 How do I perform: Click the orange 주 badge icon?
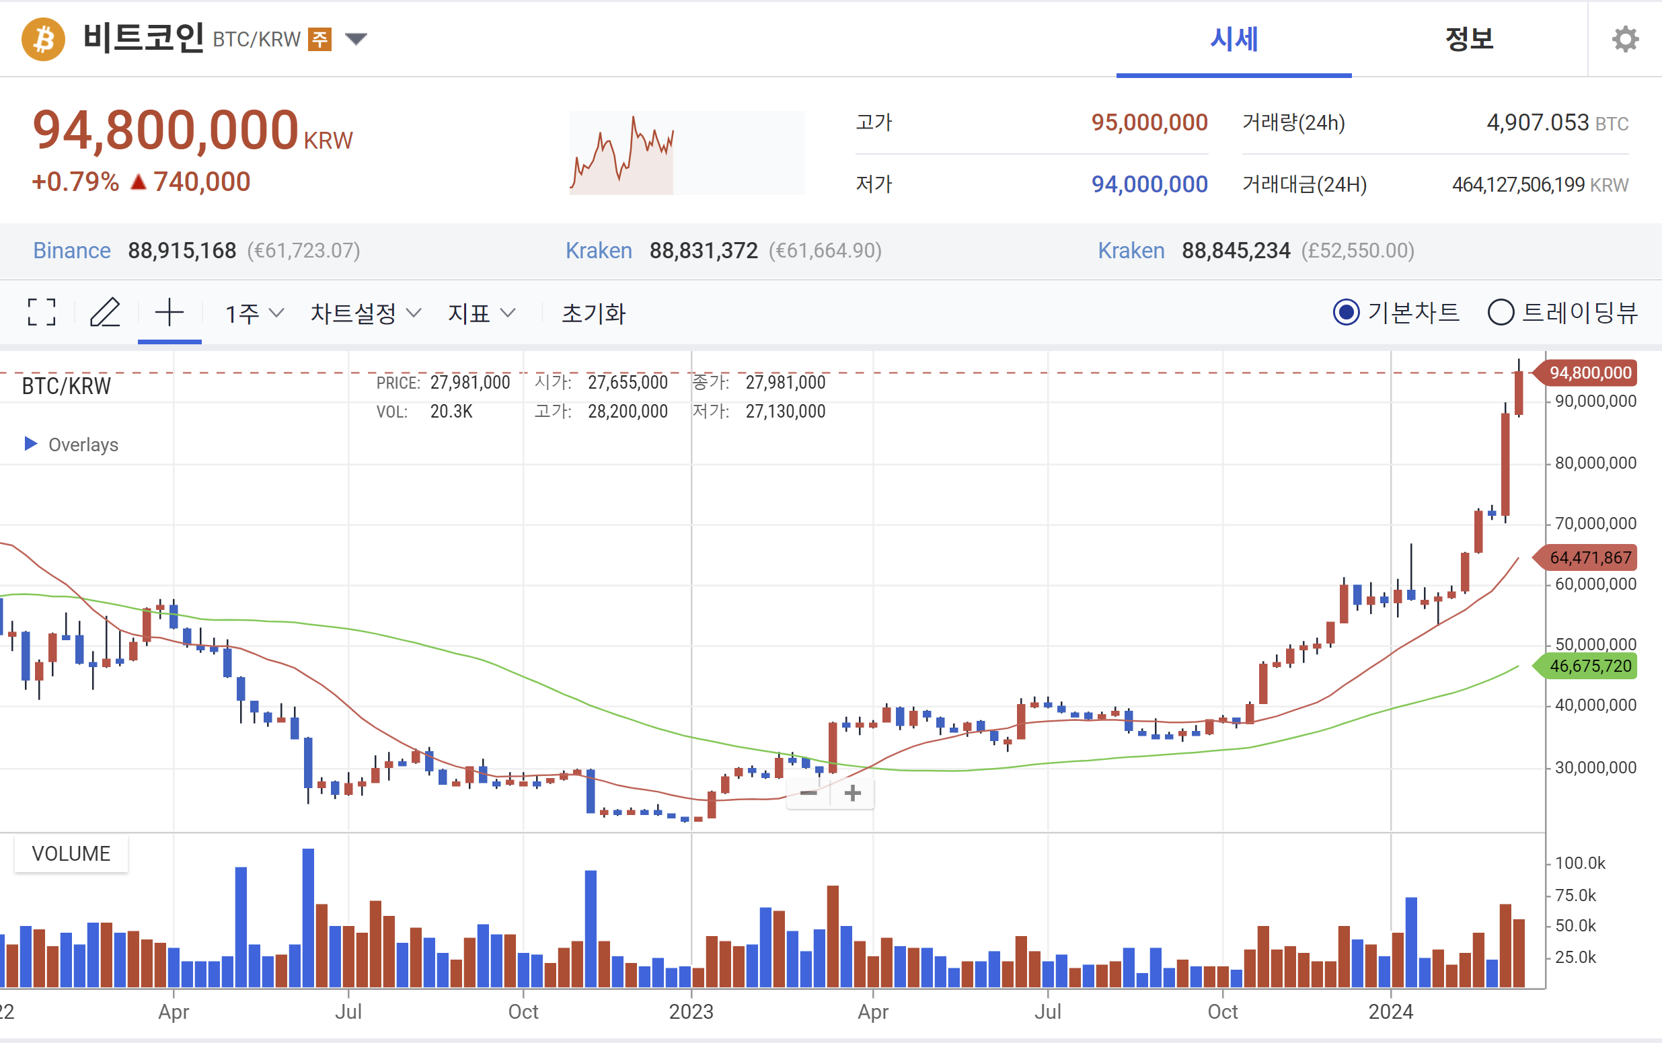click(319, 39)
